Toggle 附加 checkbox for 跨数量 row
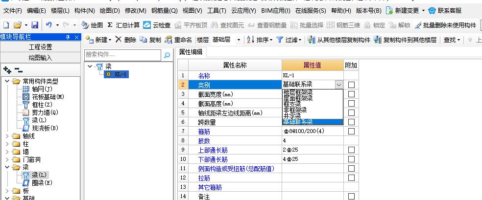This screenshot has height=200, width=482. pyautogui.click(x=351, y=122)
